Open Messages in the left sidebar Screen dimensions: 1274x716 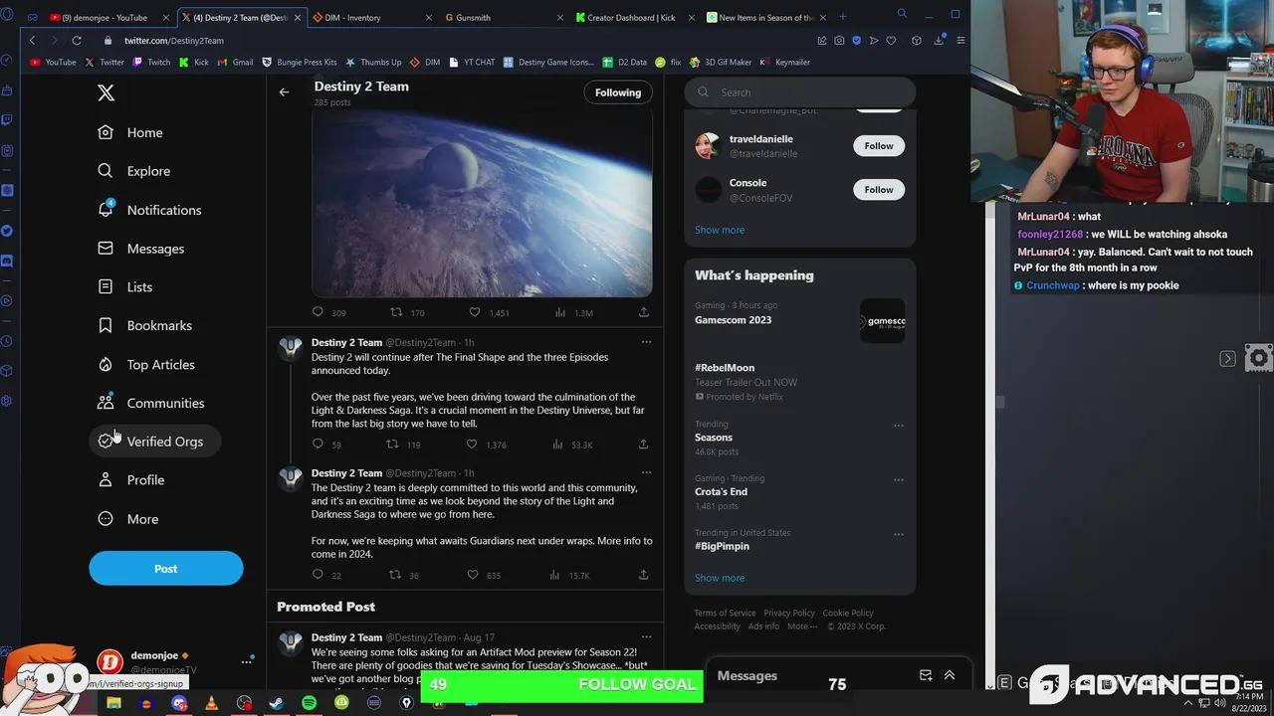click(140, 249)
